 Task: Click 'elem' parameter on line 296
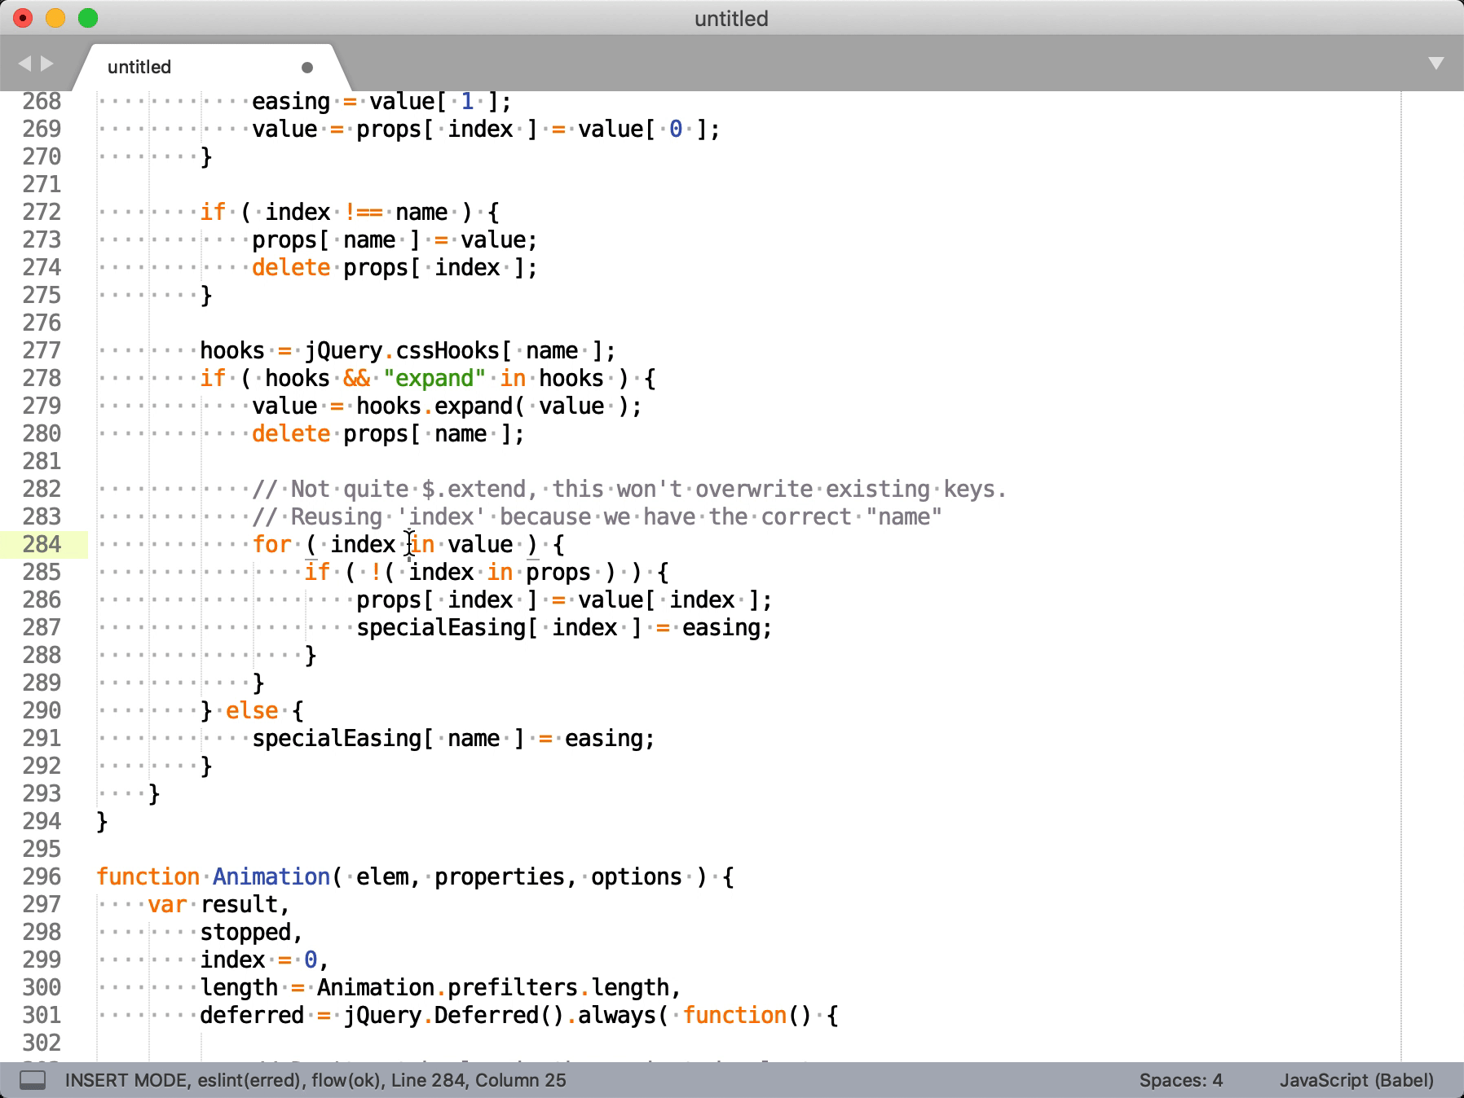[382, 876]
